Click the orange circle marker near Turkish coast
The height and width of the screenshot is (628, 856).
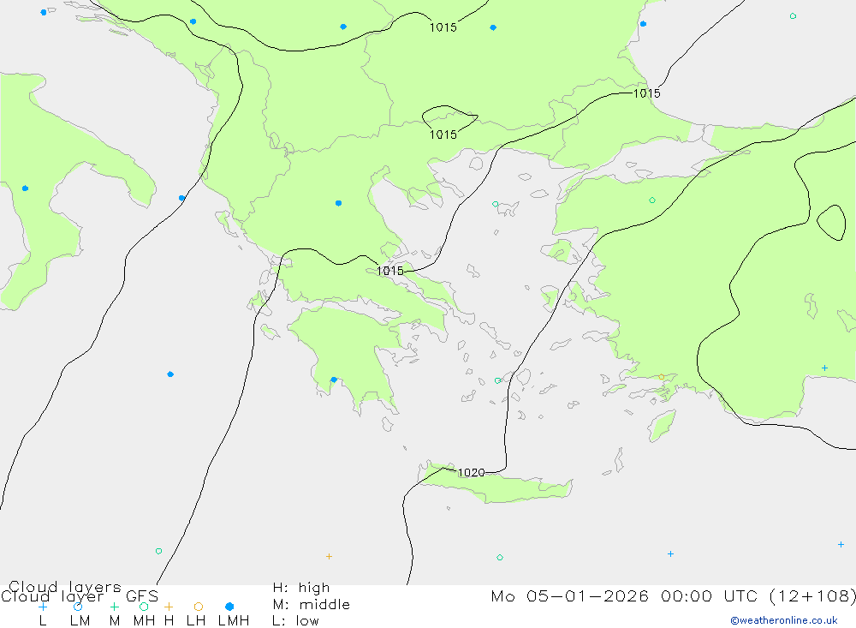[662, 377]
